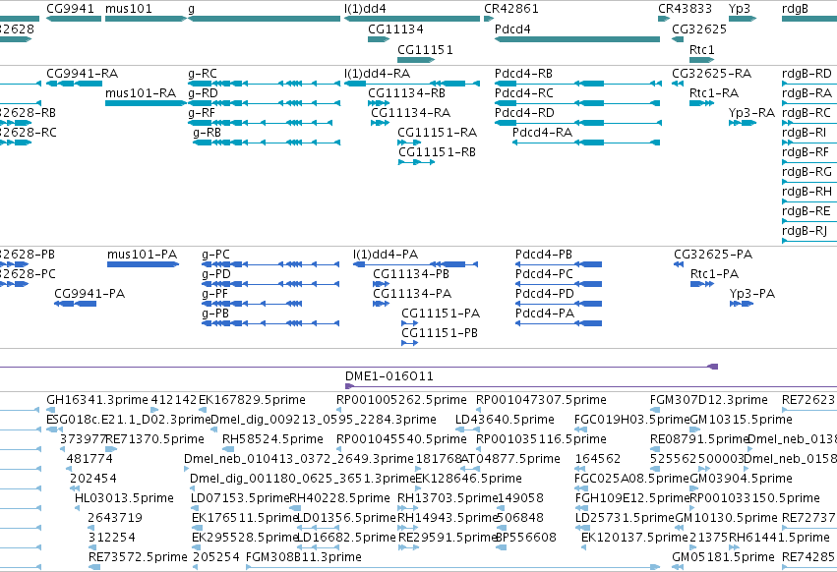The width and height of the screenshot is (837, 572).
Task: Select EST HL03013.5prime
Action: 124,498
